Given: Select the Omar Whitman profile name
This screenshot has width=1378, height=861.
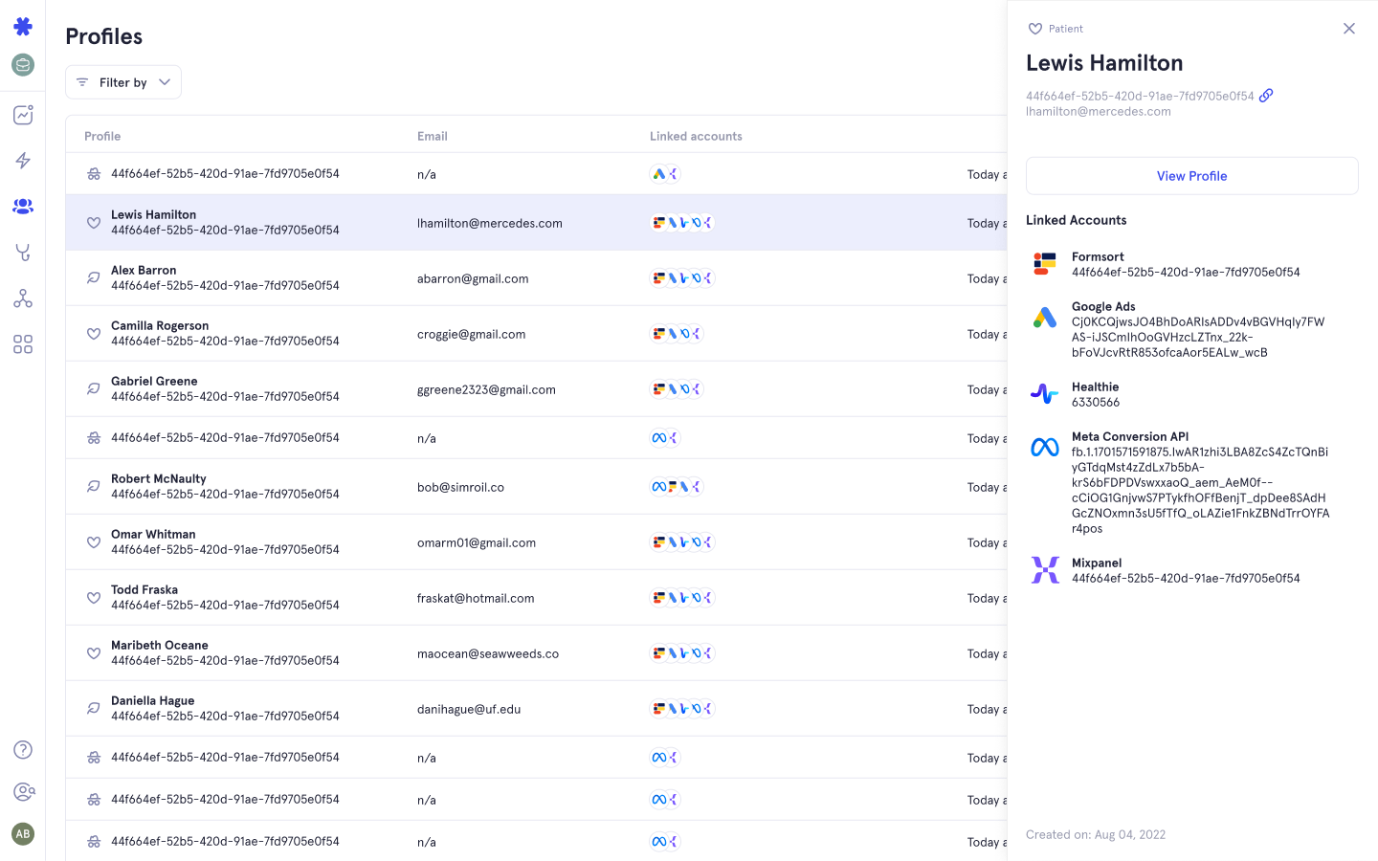Looking at the screenshot, I should 153,535.
